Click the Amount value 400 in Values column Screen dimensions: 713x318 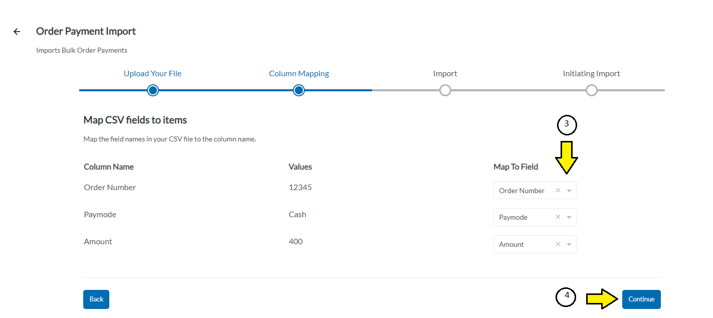(296, 241)
